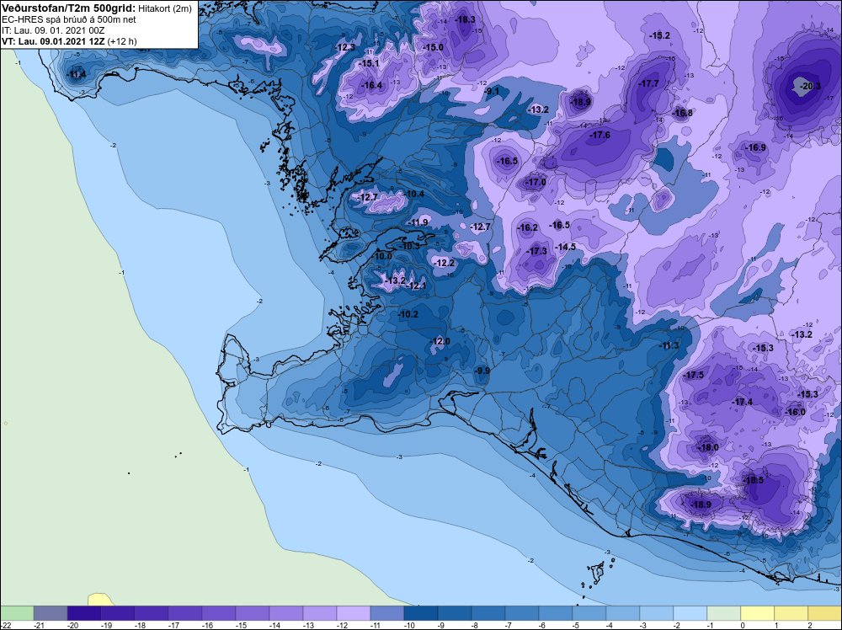
Task: Click the -12.0 temperature label
Action: tap(440, 342)
